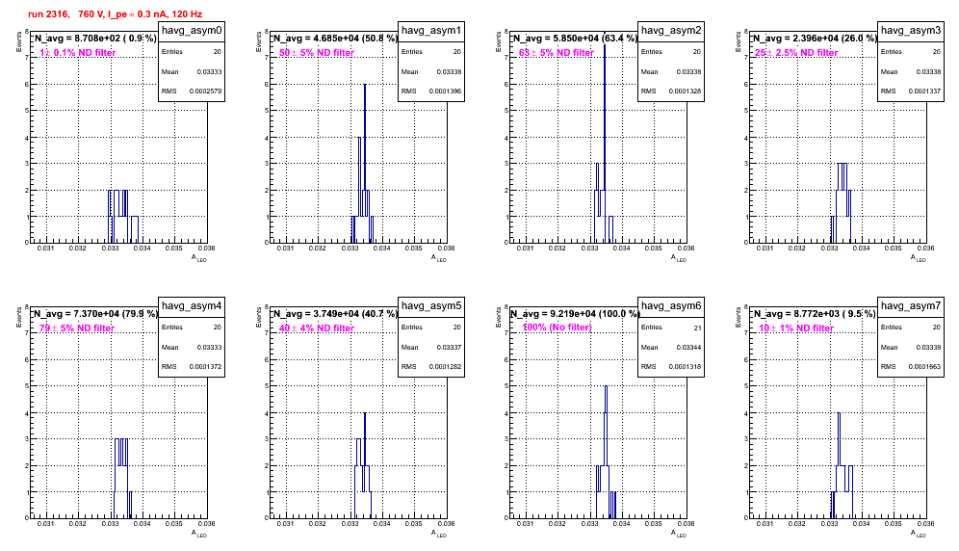959x551 pixels.
Task: Click the N_avg = 7.370e+04 label
Action: [94, 313]
